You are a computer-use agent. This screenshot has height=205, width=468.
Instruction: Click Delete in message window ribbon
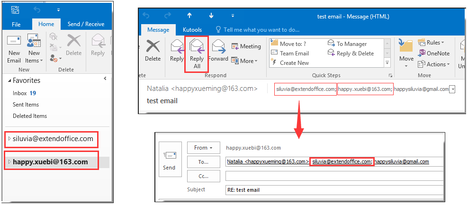tap(153, 51)
